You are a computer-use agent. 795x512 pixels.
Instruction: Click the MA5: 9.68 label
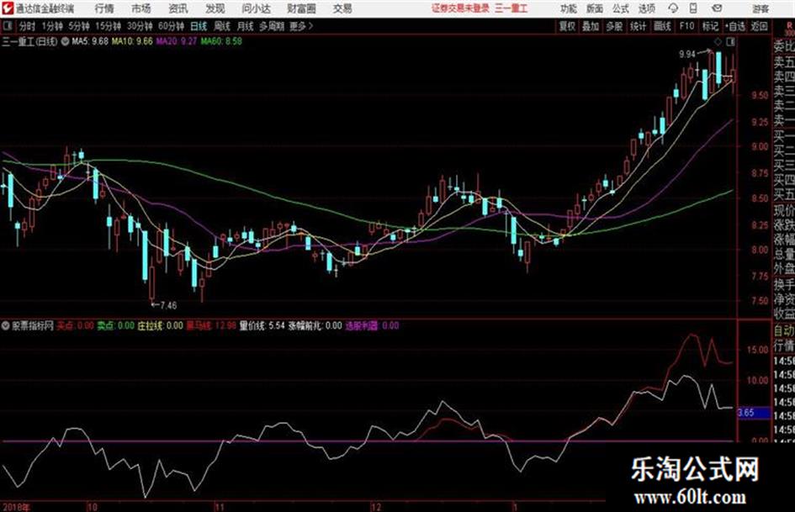click(x=90, y=41)
